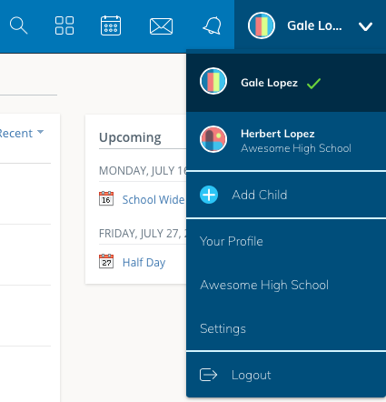Viewport: 386px width, 402px height.
Task: Collapse the account menu chevron
Action: pos(365,26)
